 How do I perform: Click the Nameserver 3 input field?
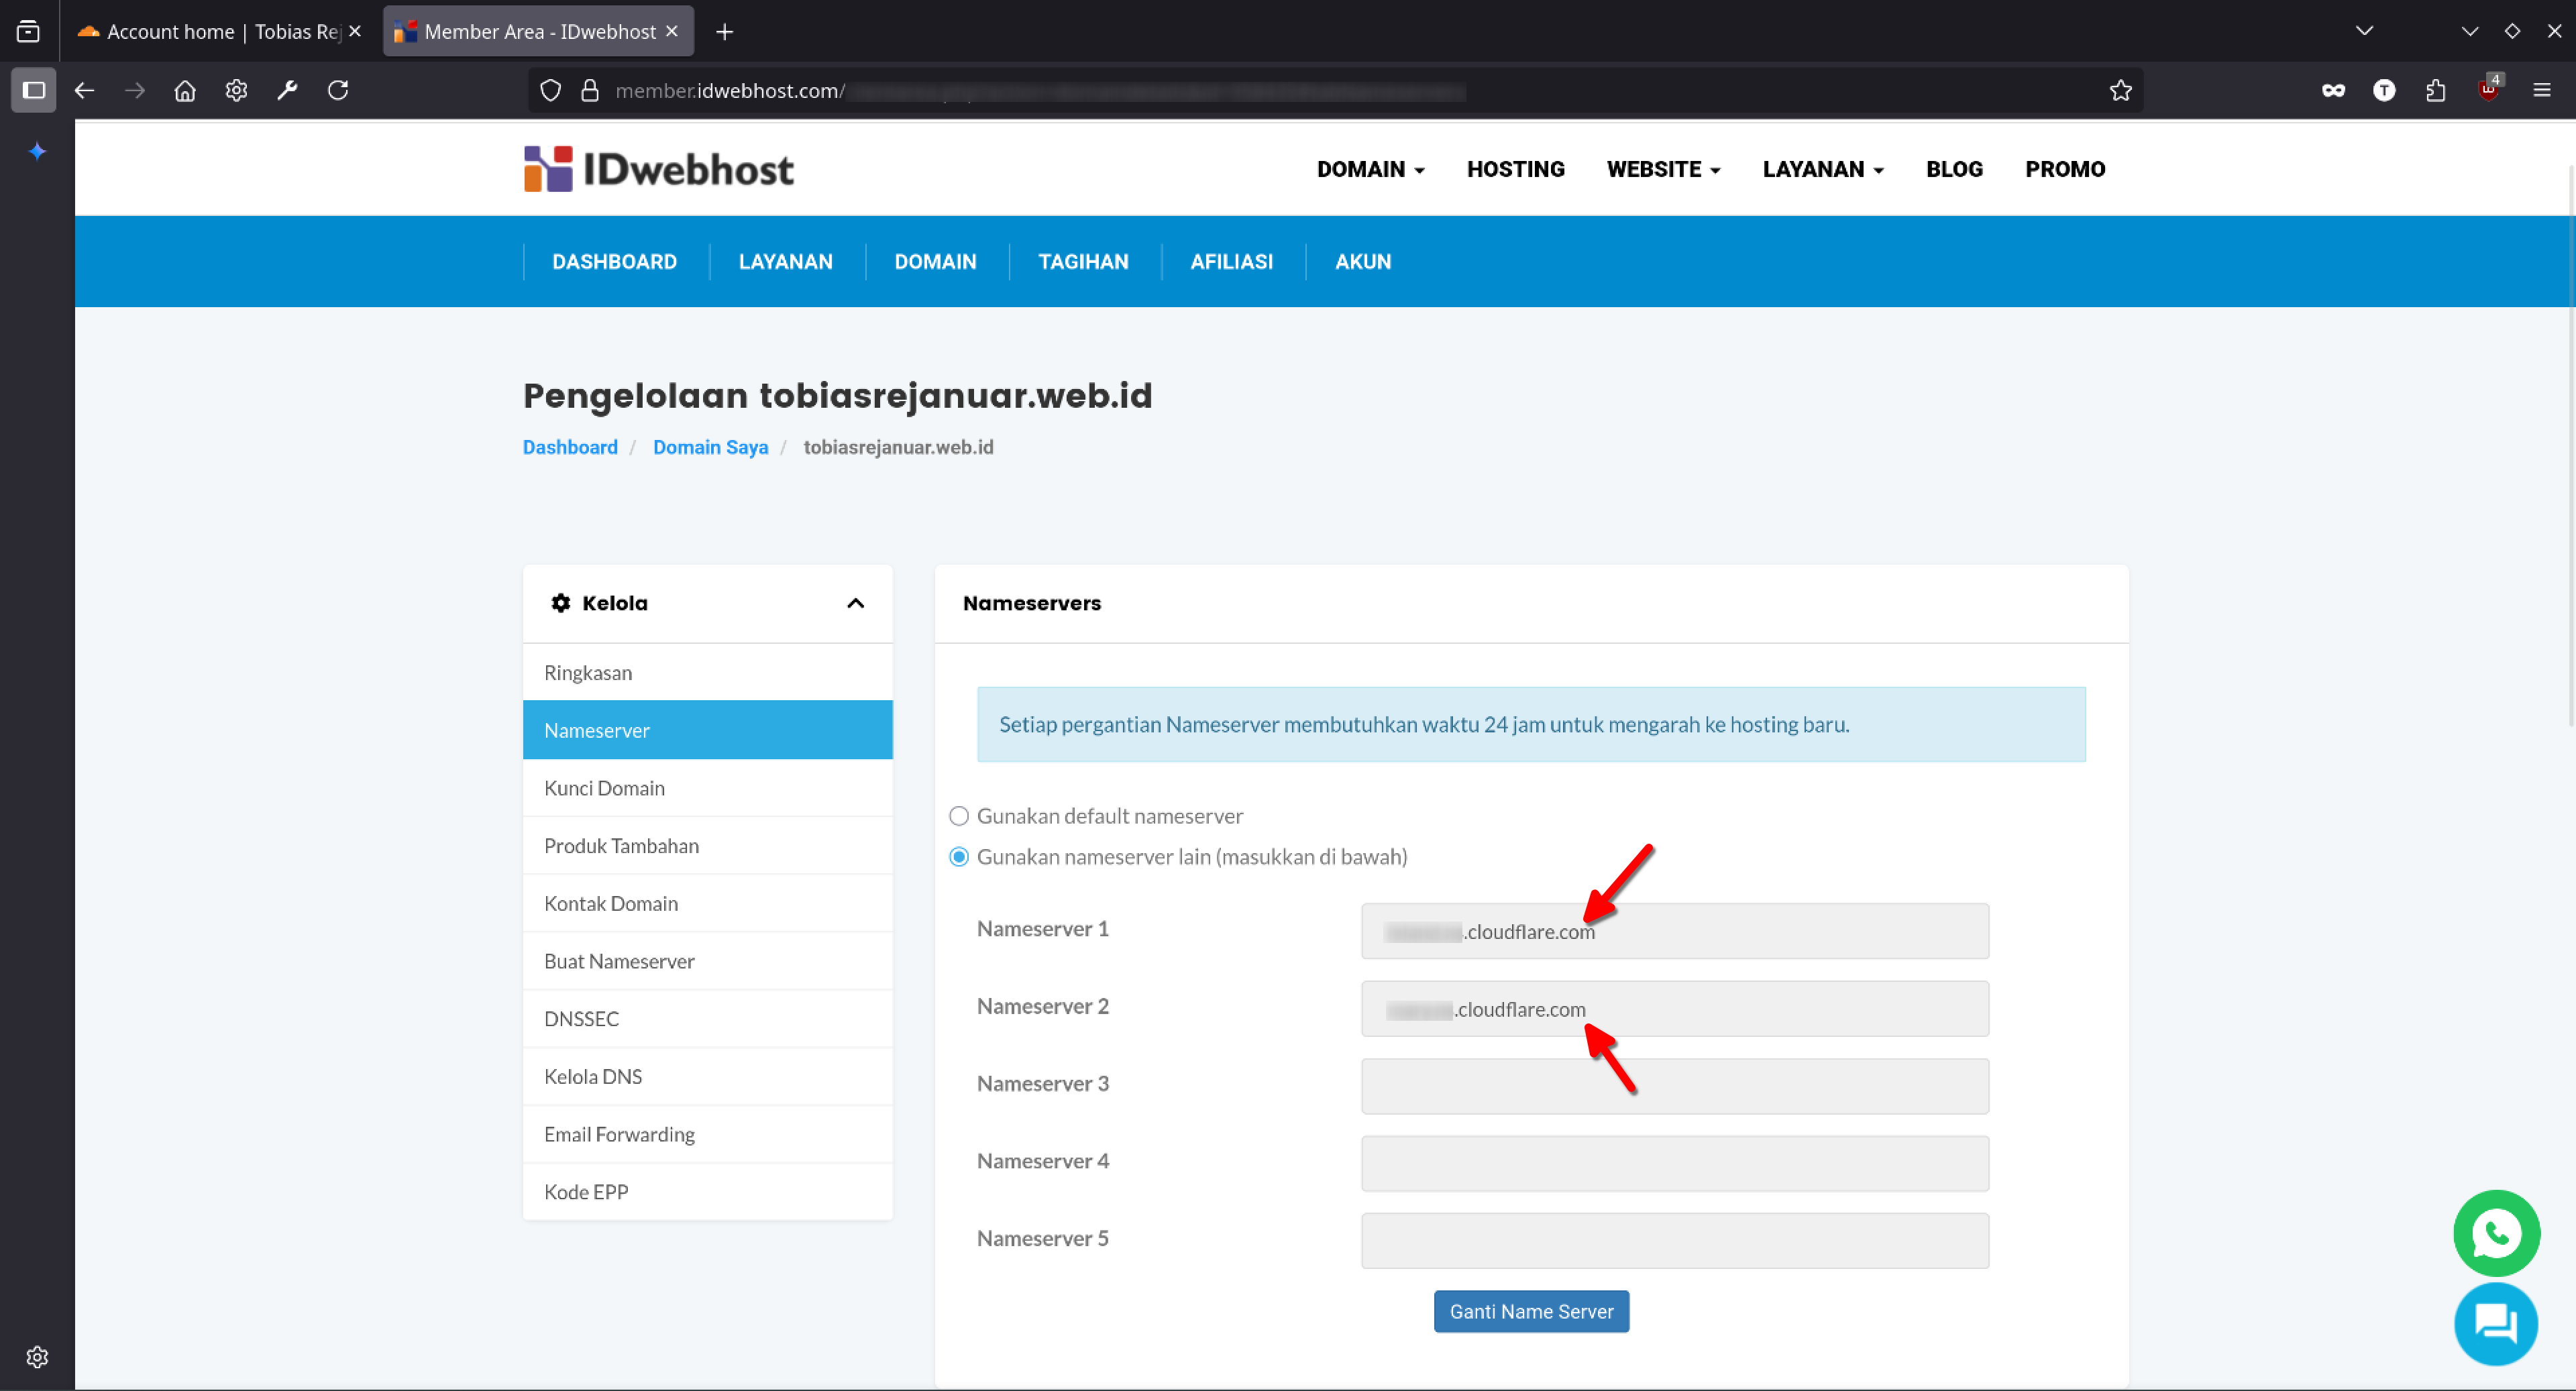tap(1674, 1086)
